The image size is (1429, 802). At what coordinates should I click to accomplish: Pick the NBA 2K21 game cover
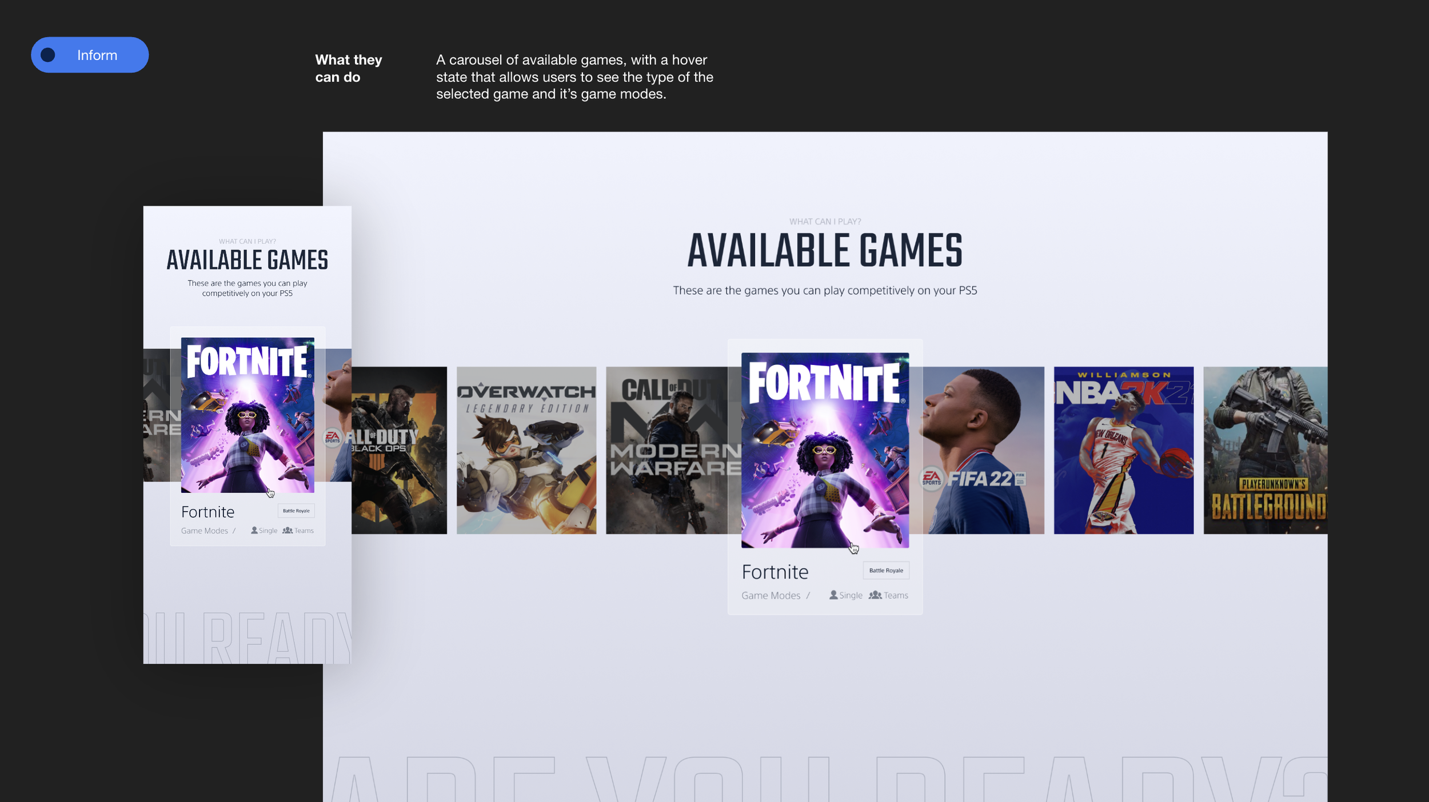click(x=1123, y=450)
